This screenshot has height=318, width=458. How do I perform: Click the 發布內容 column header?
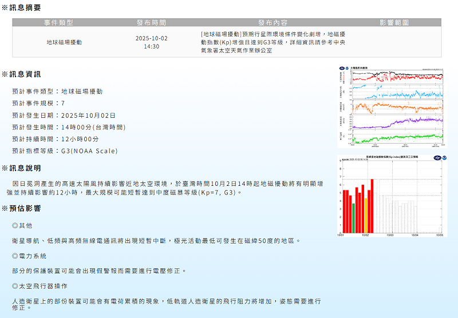(x=273, y=23)
